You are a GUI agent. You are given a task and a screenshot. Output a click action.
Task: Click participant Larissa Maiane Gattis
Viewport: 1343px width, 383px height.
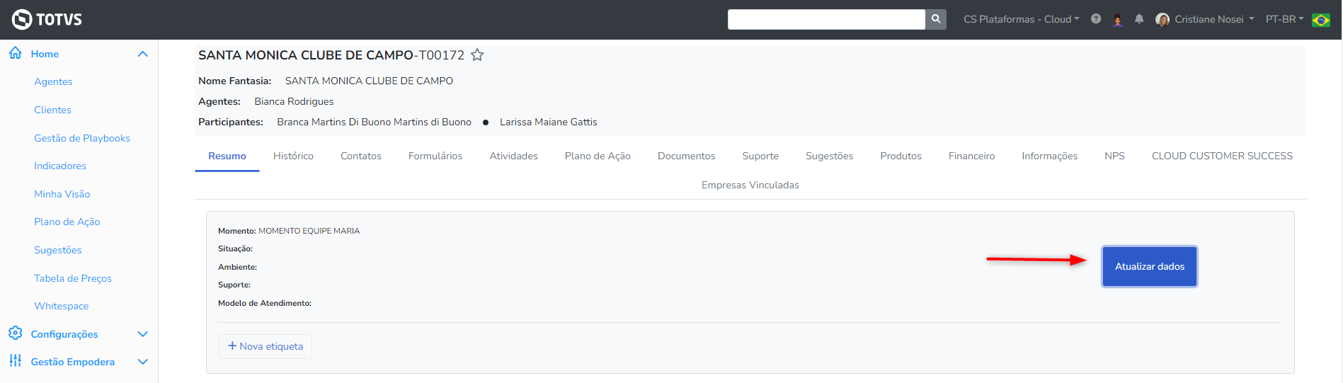[x=549, y=122]
